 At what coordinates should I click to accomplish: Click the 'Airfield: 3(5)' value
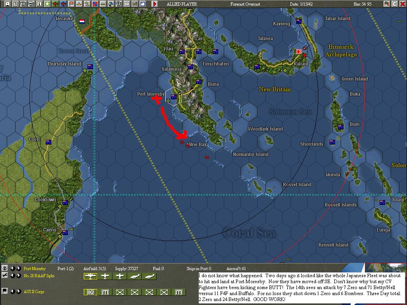click(95, 268)
